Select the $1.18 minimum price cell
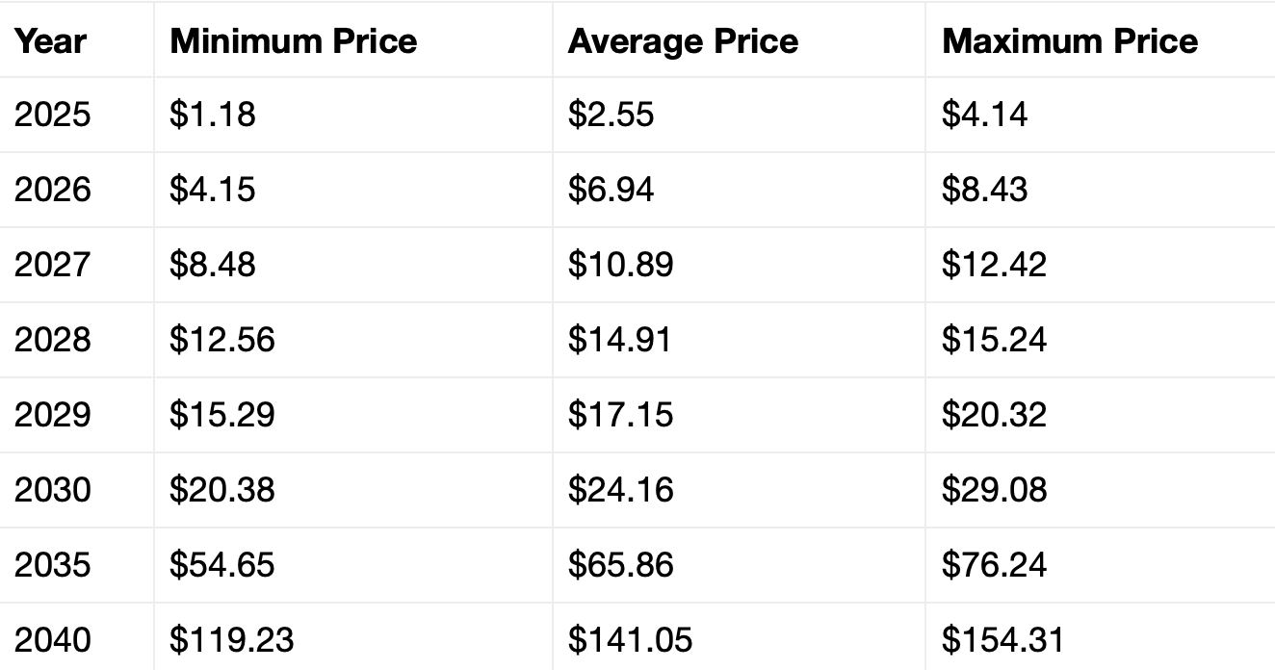 pos(213,115)
